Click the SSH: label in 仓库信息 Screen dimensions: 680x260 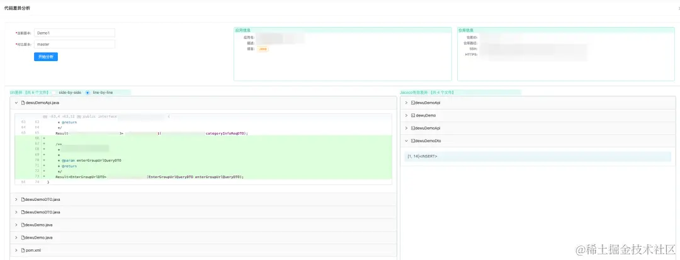(473, 49)
